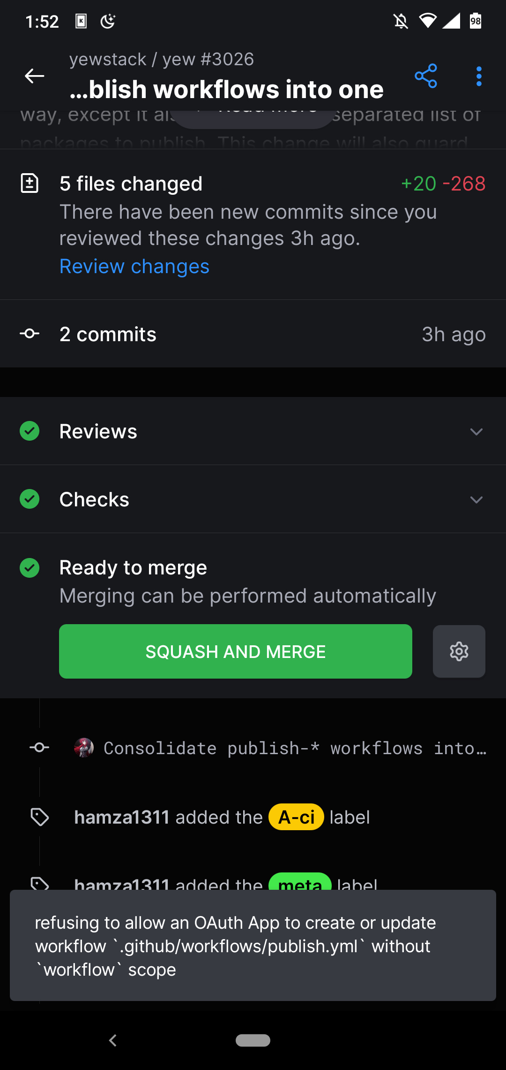Tap the green check beside Ready to merge
This screenshot has width=506, height=1070.
coord(30,568)
